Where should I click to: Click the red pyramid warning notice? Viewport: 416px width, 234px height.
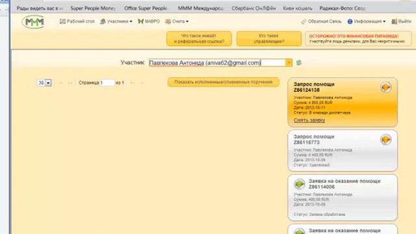point(358,38)
